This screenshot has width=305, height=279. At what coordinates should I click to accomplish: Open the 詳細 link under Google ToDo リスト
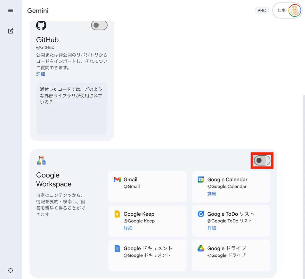[212, 228]
